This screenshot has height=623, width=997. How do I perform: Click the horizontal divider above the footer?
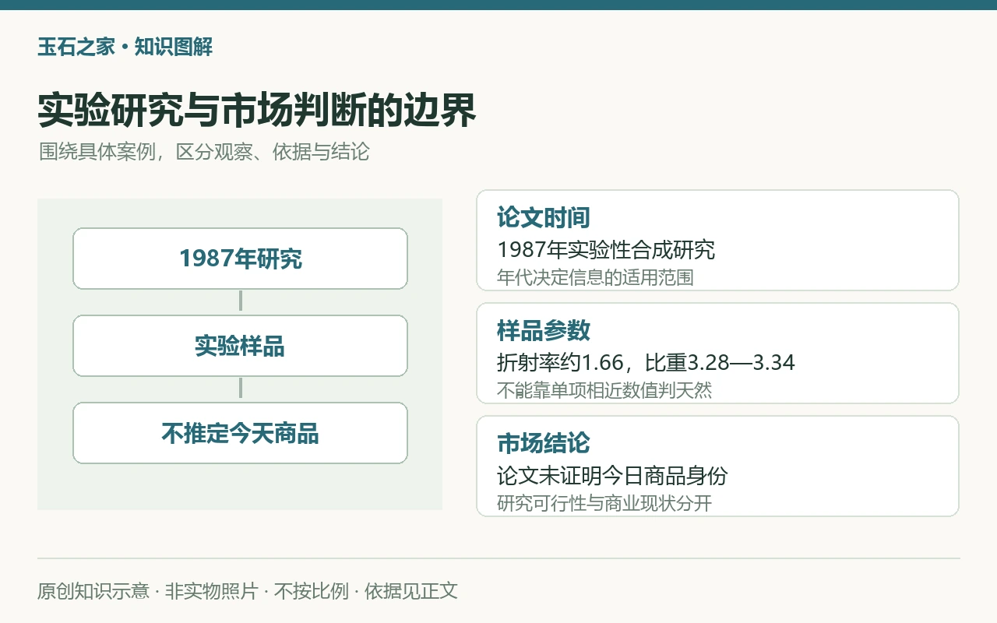click(498, 558)
